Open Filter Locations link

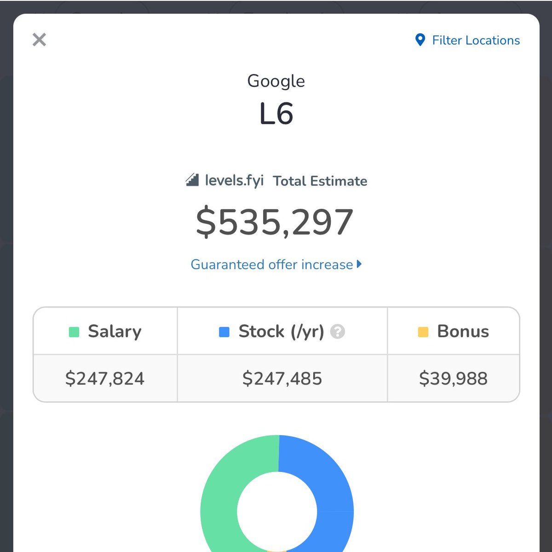coord(467,40)
